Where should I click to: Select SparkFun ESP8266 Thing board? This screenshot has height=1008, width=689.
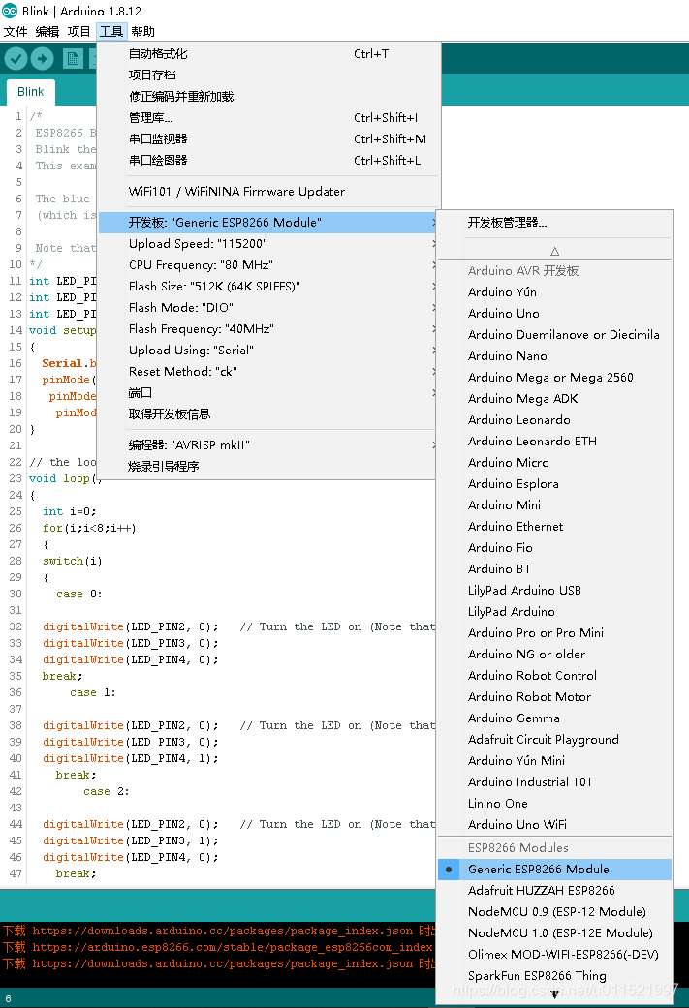pos(554,975)
